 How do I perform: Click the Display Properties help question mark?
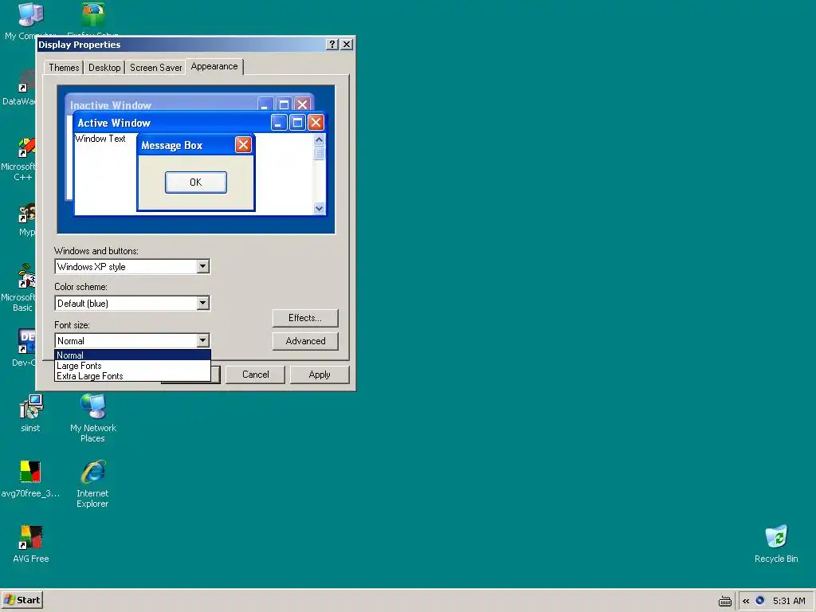[332, 45]
